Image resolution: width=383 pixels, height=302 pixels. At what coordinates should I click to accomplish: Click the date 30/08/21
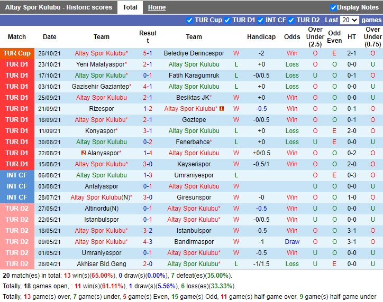point(49,142)
